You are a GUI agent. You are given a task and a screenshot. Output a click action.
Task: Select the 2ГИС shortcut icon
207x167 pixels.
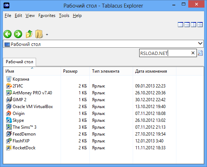pos(9,86)
